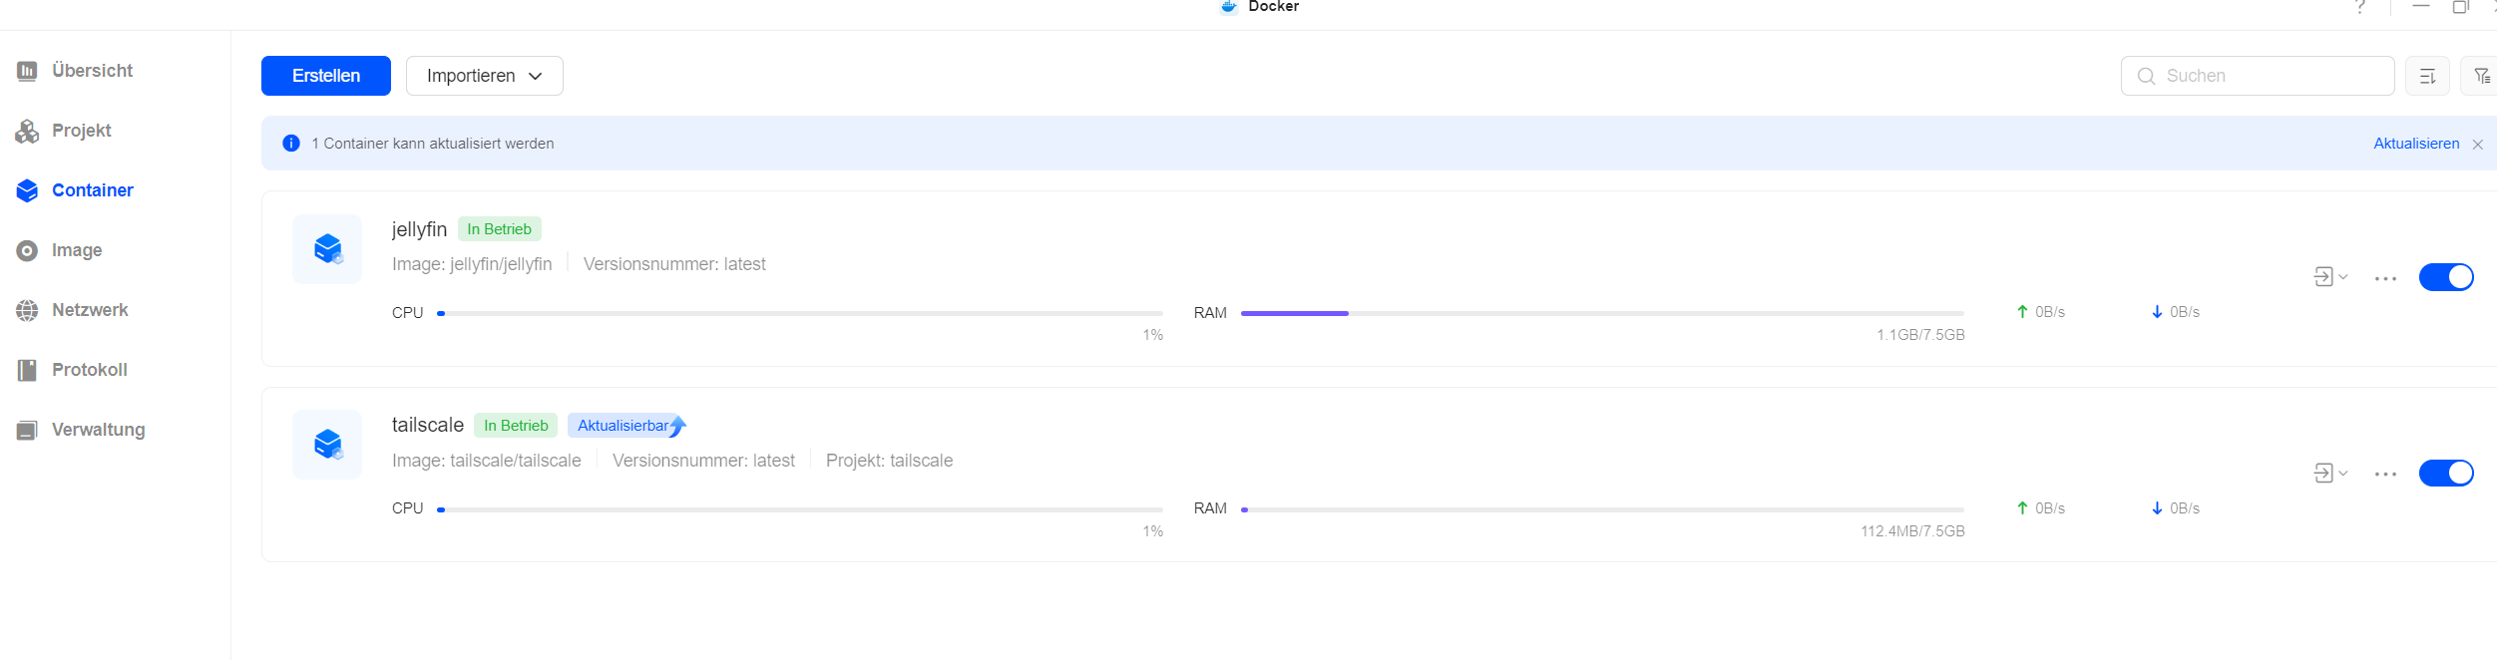Click the tailscale RAM usage bar

coord(1602,509)
